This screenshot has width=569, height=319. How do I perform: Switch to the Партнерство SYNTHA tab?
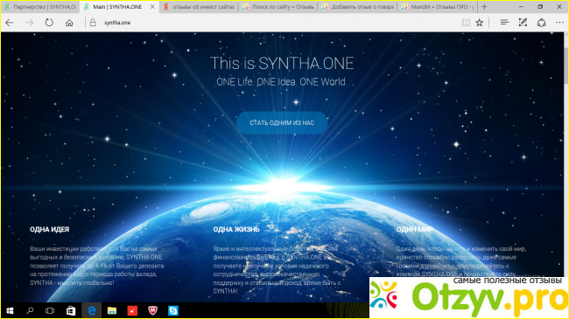pyautogui.click(x=40, y=7)
